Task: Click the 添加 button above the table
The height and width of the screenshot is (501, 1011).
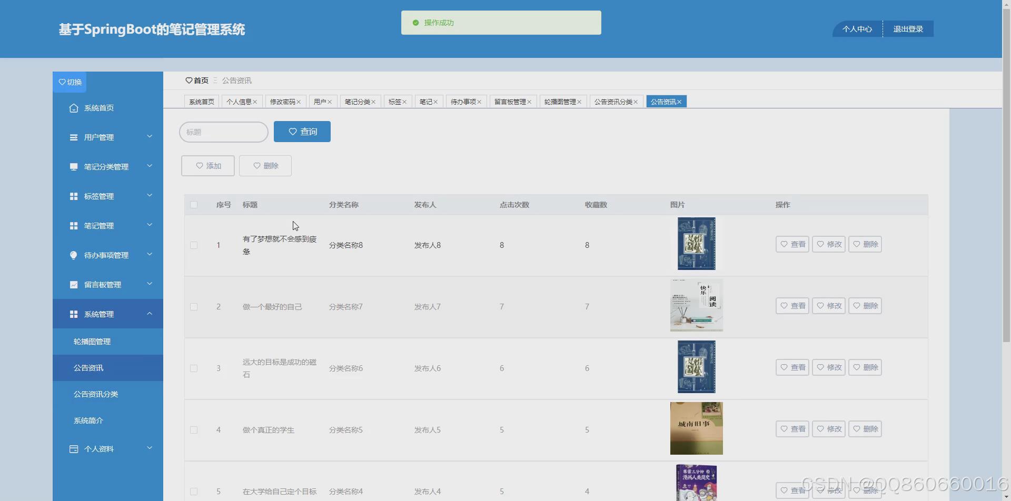Action: pos(208,166)
